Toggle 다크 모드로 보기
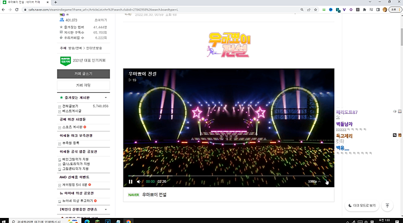The width and height of the screenshot is (403, 223). click(362, 205)
